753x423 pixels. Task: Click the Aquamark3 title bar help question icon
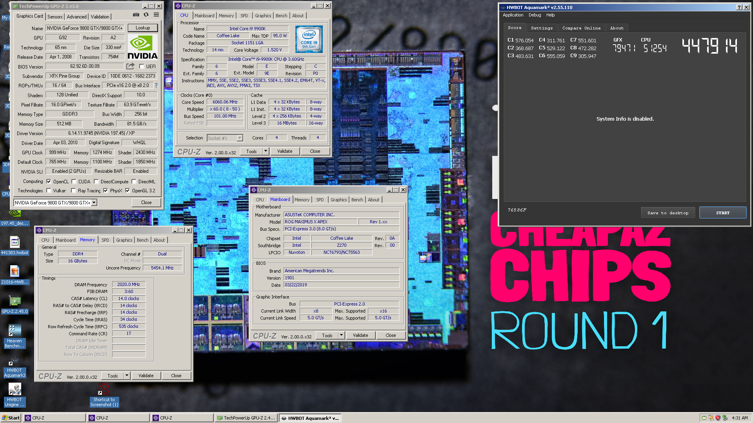tap(739, 7)
